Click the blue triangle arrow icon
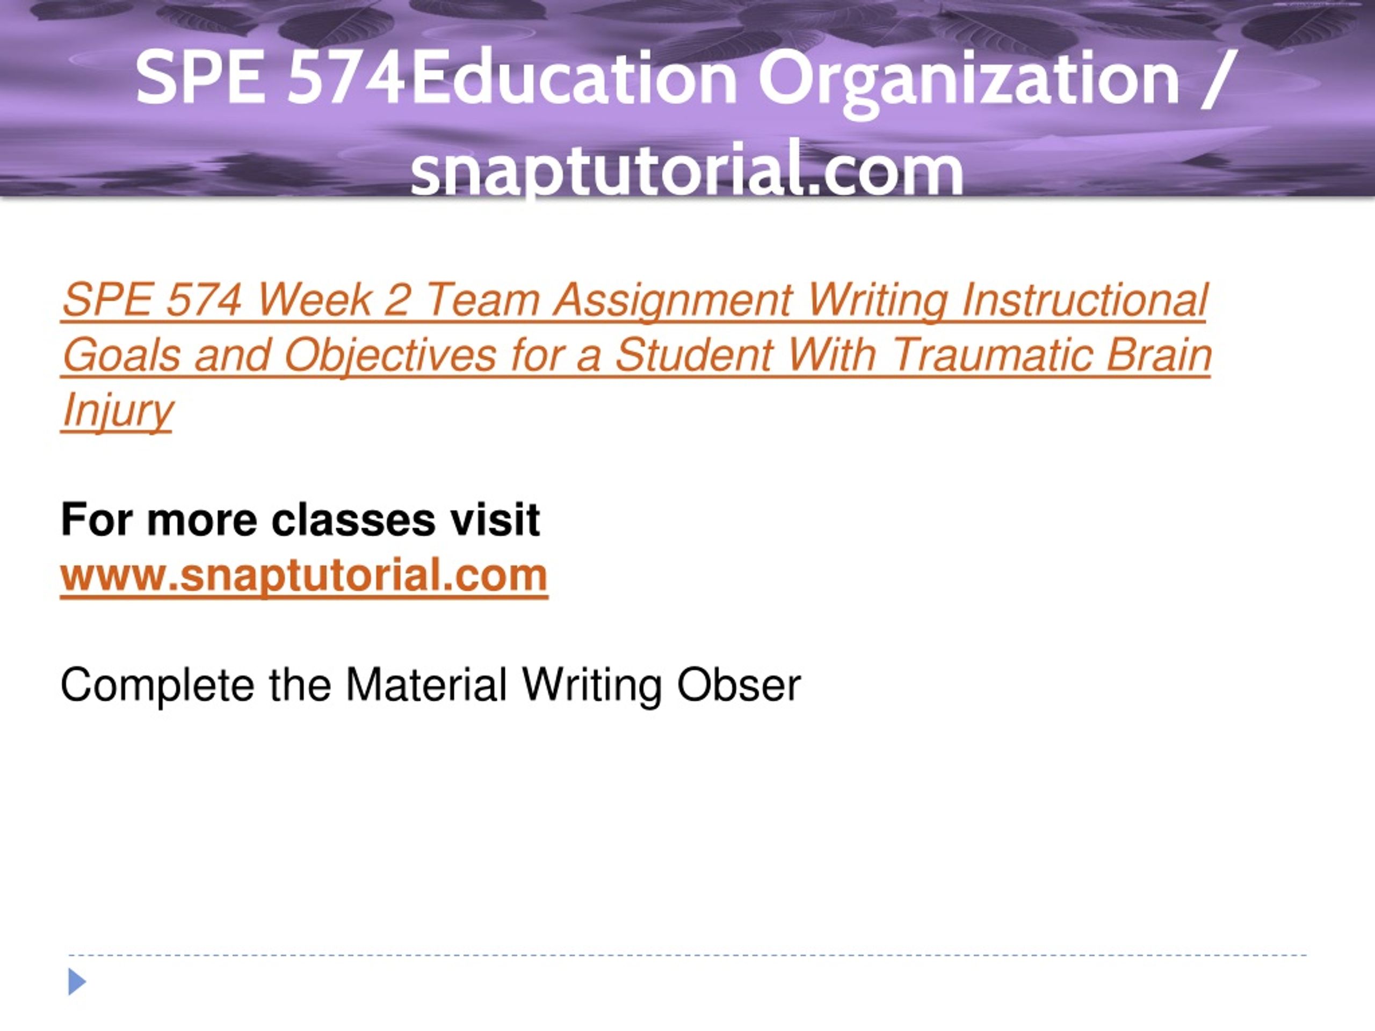Viewport: 1375px width, 1031px height. pyautogui.click(x=77, y=982)
